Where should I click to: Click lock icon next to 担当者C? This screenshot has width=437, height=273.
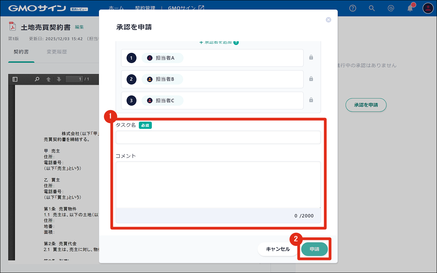(311, 100)
